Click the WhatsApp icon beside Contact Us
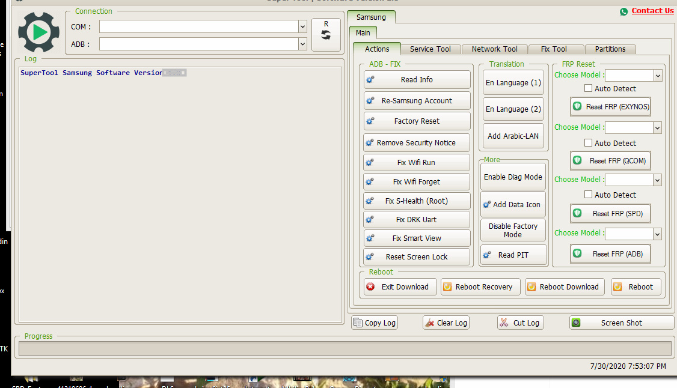Image resolution: width=677 pixels, height=388 pixels. (x=623, y=11)
